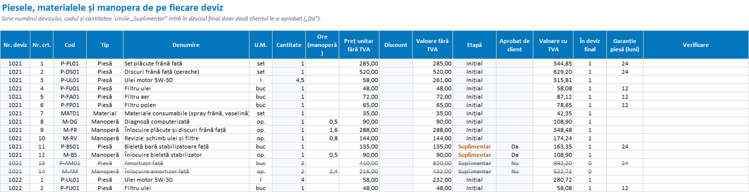Click the 'U.M.' column header

pos(260,45)
